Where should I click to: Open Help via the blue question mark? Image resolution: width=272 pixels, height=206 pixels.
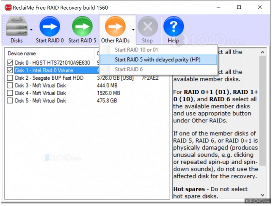click(173, 27)
